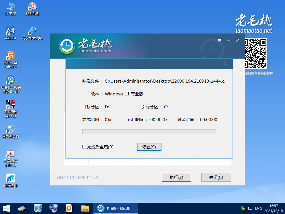The image size is (285, 214).
Task: Open File Explorer from the taskbar
Action: 85,208
